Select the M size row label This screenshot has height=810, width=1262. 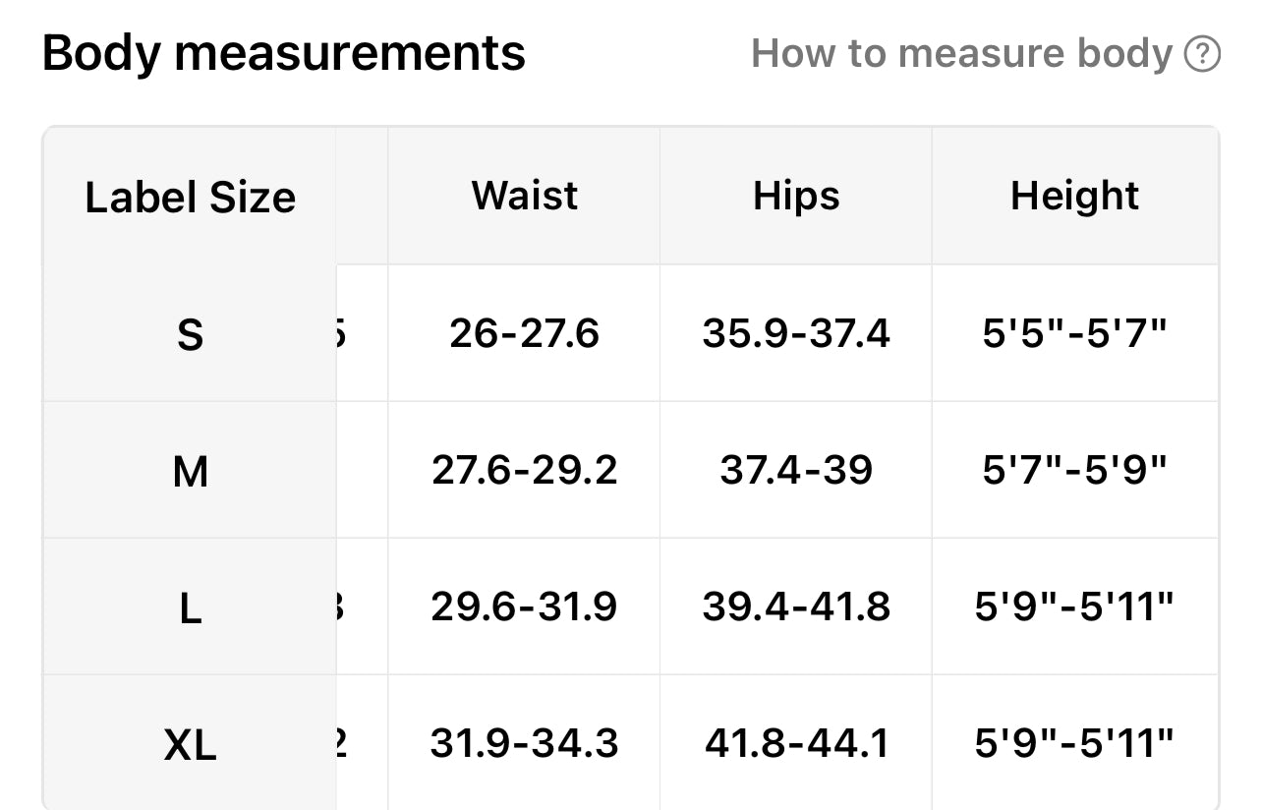coord(190,472)
